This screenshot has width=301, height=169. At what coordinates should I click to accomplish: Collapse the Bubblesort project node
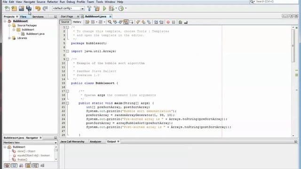click(5, 21)
